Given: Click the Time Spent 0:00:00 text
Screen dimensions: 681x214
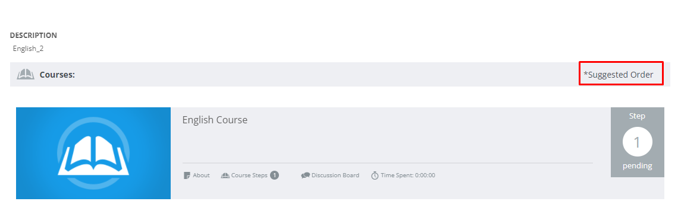Looking at the screenshot, I should (408, 175).
